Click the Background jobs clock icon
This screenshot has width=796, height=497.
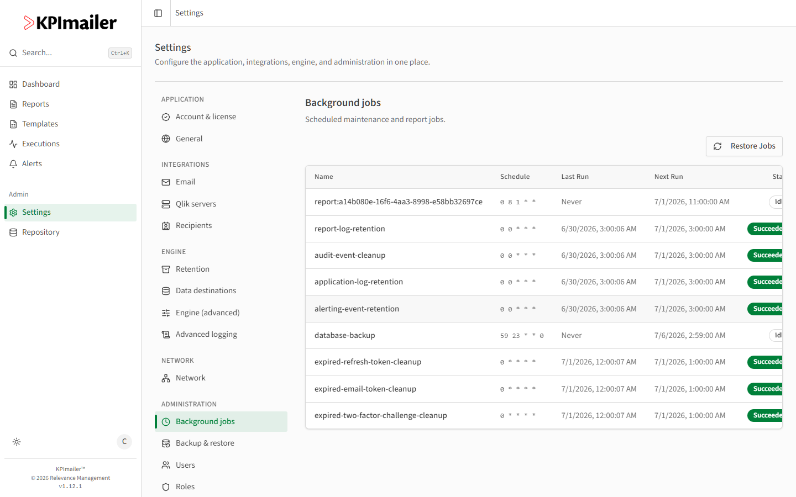(x=166, y=422)
